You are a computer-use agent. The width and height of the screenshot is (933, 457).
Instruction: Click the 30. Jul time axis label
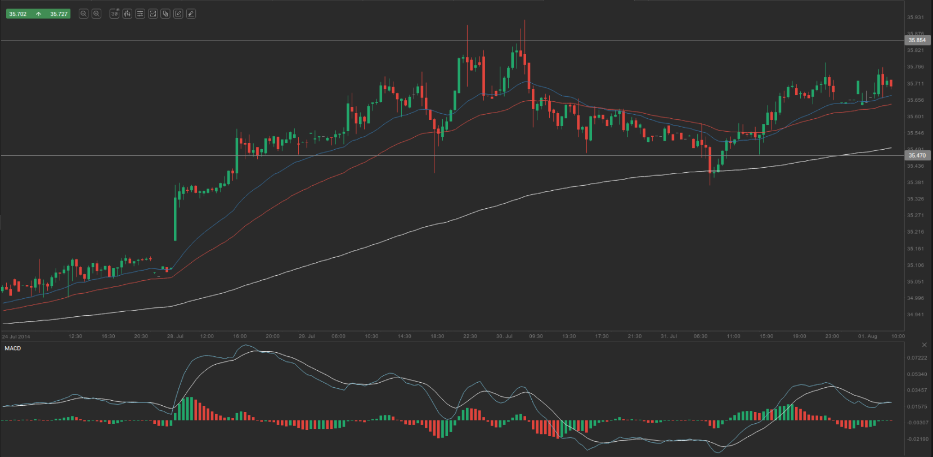504,336
